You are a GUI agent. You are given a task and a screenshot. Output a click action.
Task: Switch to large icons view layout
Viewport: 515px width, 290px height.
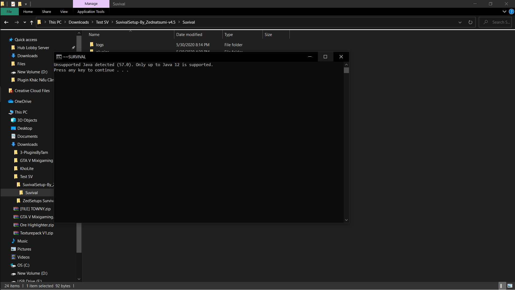tap(510, 286)
